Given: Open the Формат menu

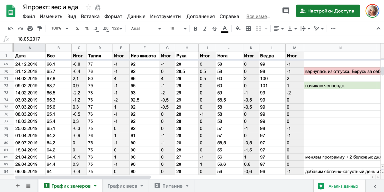Looking at the screenshot, I should (x=113, y=16).
